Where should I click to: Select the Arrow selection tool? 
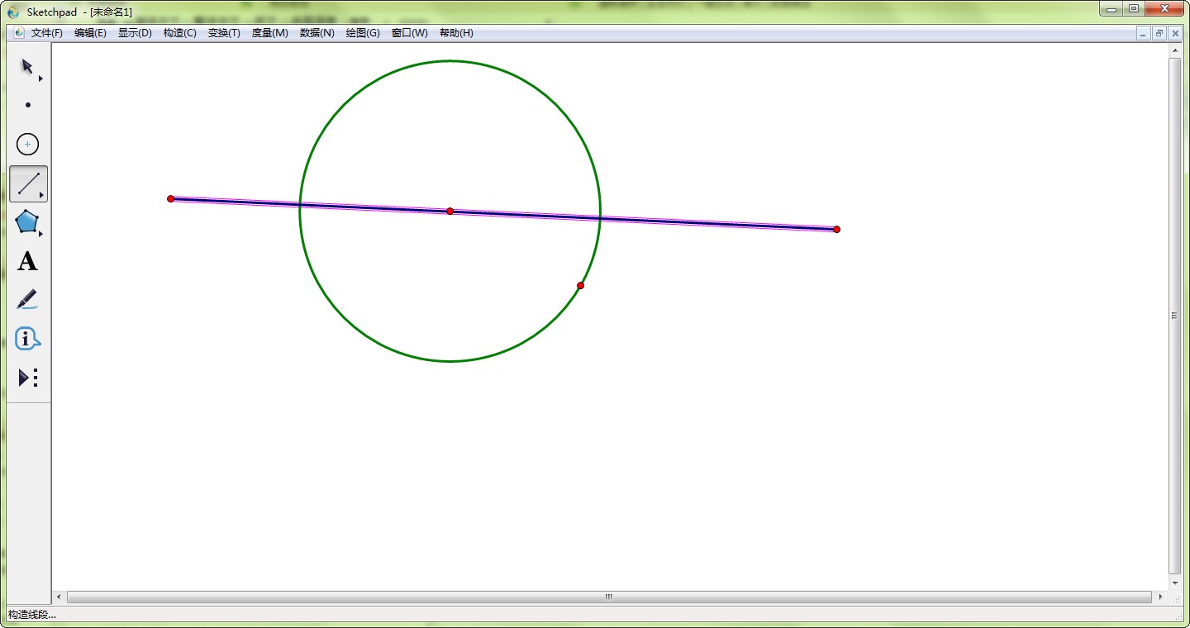point(27,66)
